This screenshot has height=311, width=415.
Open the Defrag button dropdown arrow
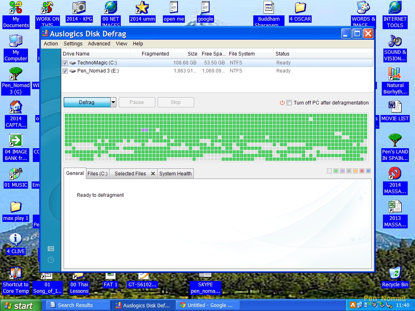[x=113, y=102]
